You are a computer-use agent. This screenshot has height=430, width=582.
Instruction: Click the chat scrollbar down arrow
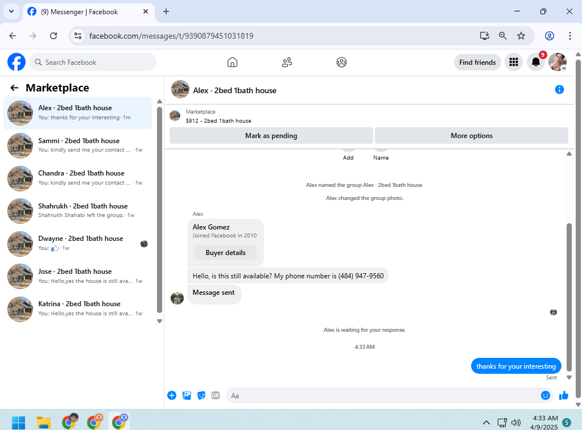(x=569, y=377)
